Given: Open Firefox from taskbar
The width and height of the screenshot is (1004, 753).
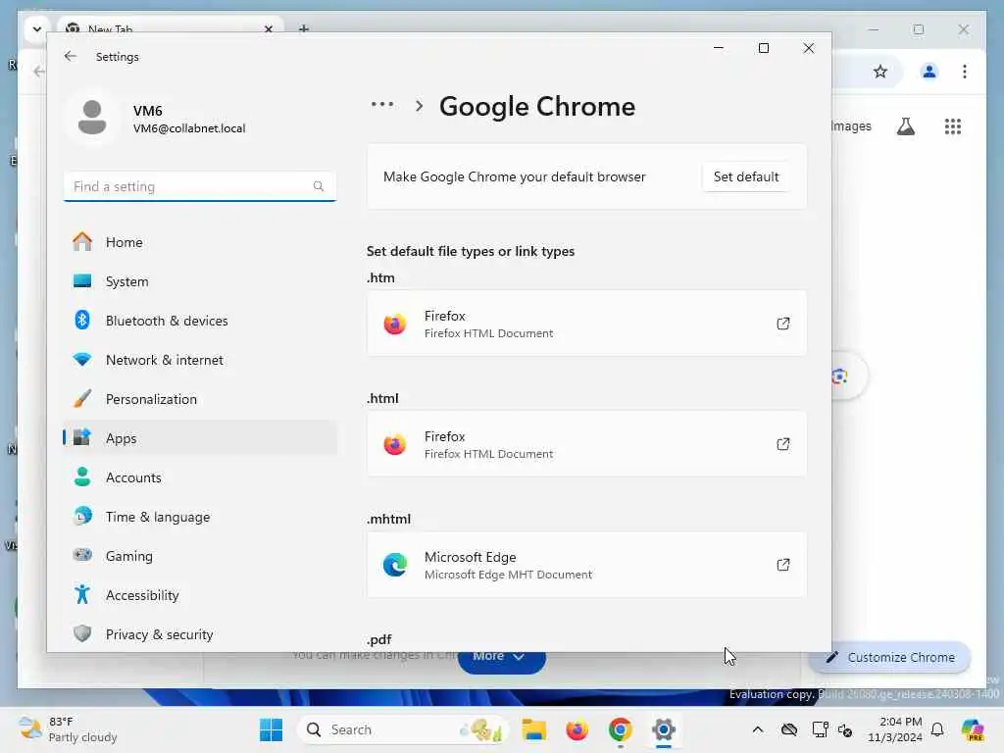Looking at the screenshot, I should click(x=577, y=729).
